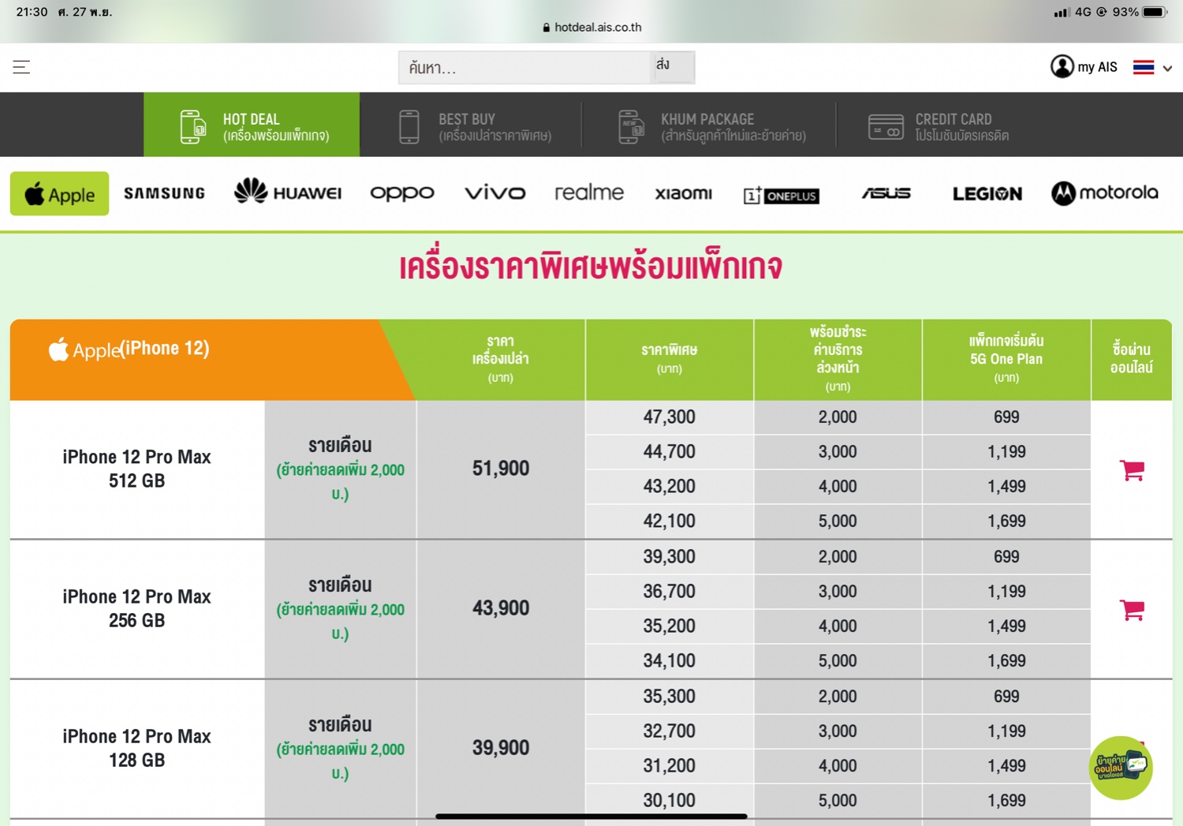The image size is (1183, 826).
Task: Select the iPhone 12 Pro Max 256 GB name
Action: (136, 608)
